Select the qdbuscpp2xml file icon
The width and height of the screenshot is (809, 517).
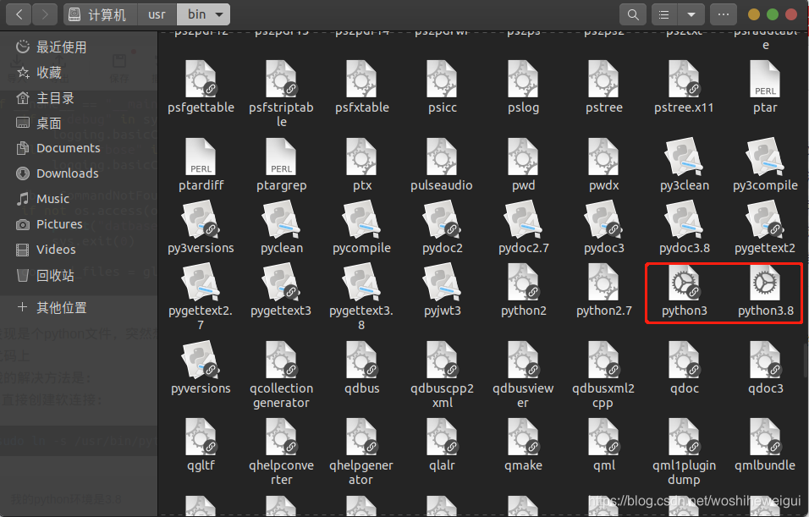tap(443, 360)
